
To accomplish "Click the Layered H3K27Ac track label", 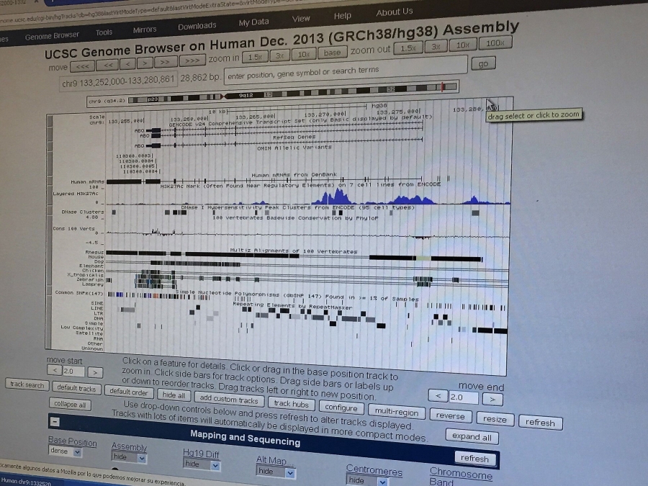I will [76, 194].
